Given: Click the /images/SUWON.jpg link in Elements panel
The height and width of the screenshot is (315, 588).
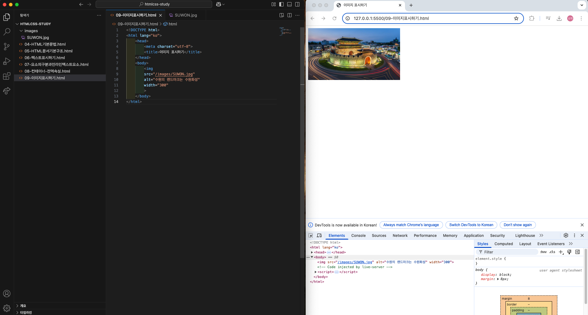Looking at the screenshot, I should [355, 262].
